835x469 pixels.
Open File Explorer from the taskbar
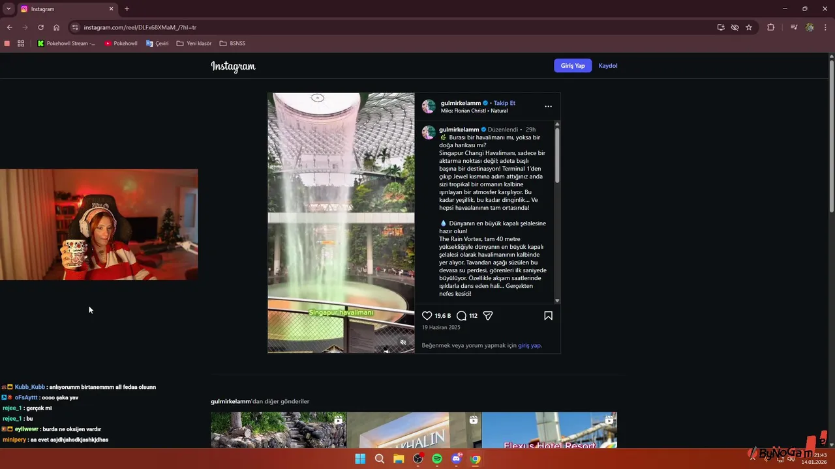pyautogui.click(x=399, y=459)
